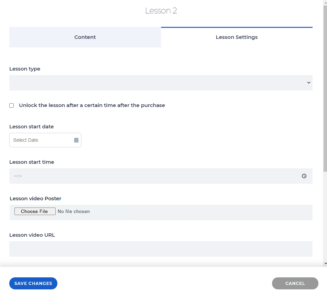Focus the Lesson video URL input
327x298 pixels.
tap(161, 249)
